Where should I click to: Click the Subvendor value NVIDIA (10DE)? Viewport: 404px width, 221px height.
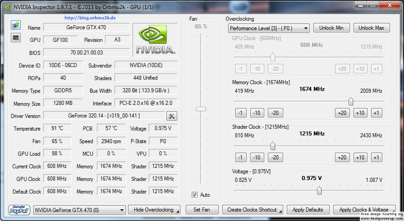pyautogui.click(x=146, y=65)
